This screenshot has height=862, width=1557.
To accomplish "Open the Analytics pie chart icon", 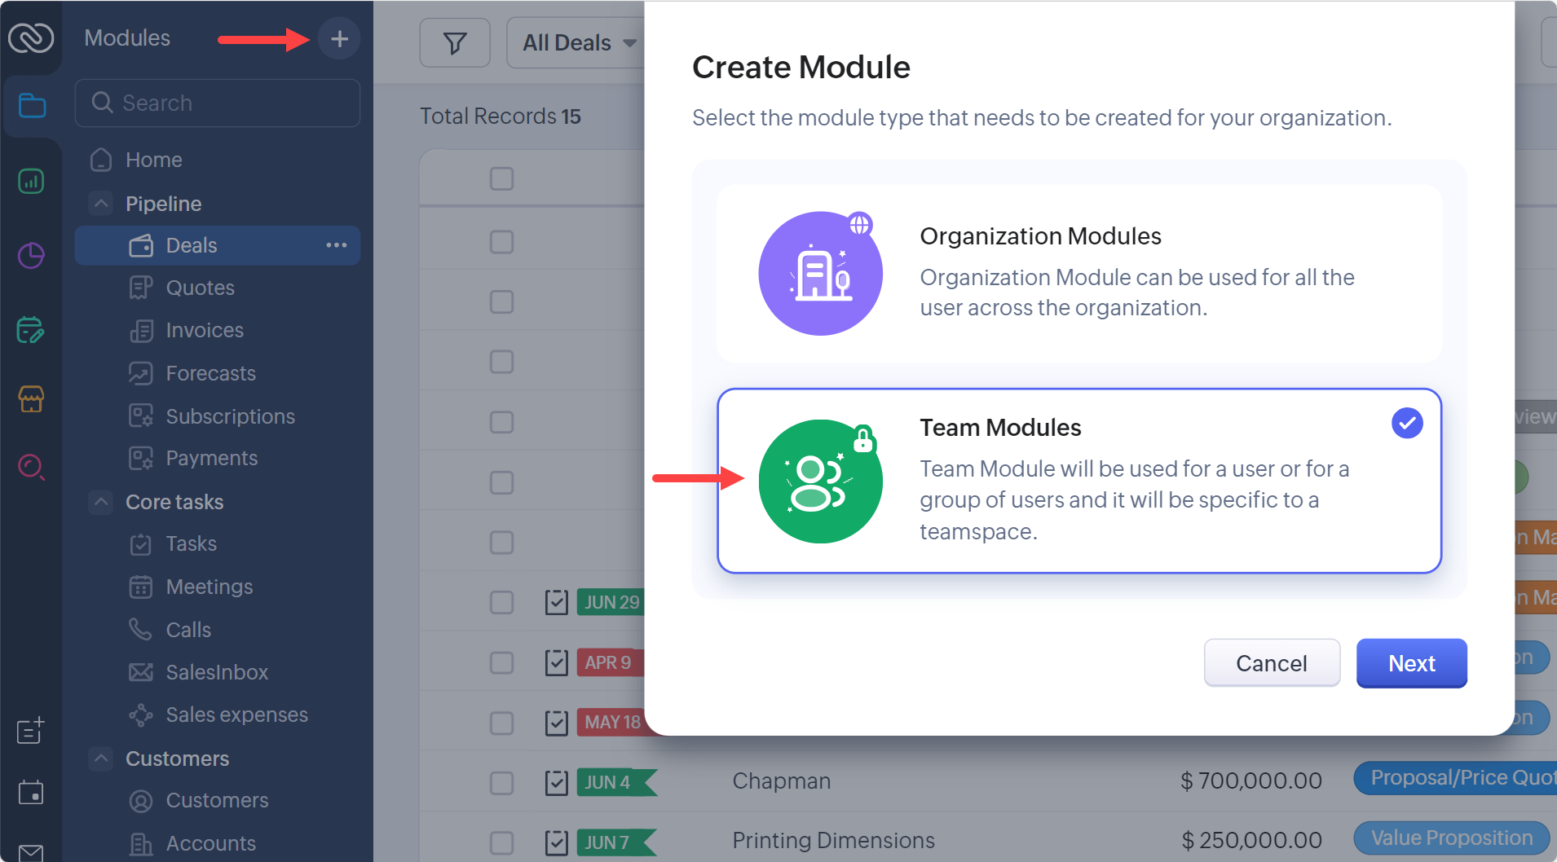I will 31,255.
